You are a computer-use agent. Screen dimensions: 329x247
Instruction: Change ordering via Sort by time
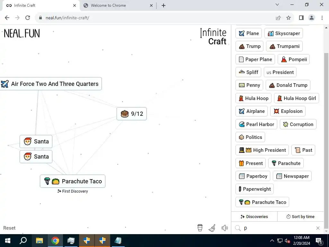click(x=300, y=216)
